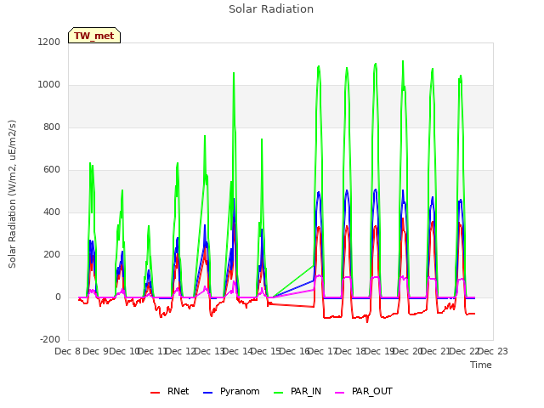The width and height of the screenshot is (544, 408).
Task: Click the Dec 16 x-axis tick label
Action: click(x=295, y=351)
